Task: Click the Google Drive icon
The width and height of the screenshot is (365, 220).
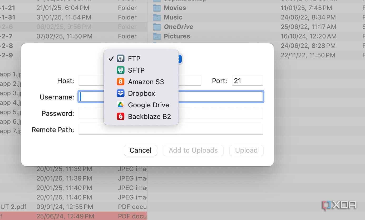Action: pos(120,105)
